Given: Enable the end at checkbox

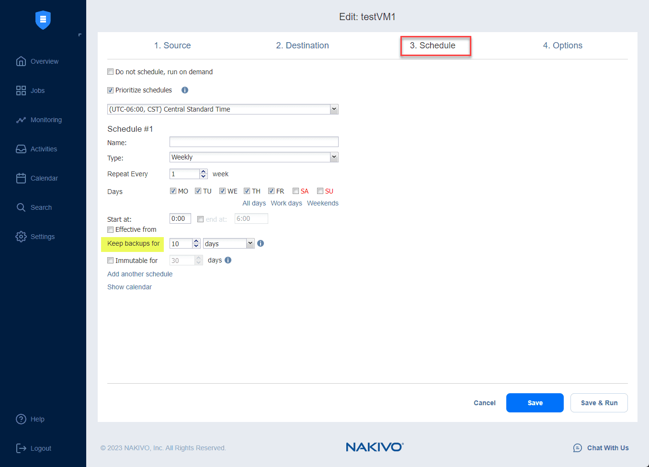Looking at the screenshot, I should tap(200, 219).
